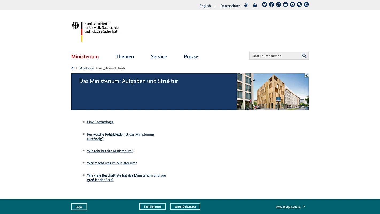
Task: Select the Presse menu item
Action: pos(191,56)
